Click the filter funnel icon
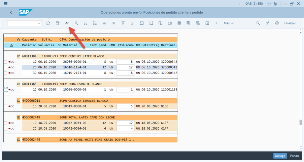Screen dimensions: 304x162 pyautogui.click(x=123, y=23)
